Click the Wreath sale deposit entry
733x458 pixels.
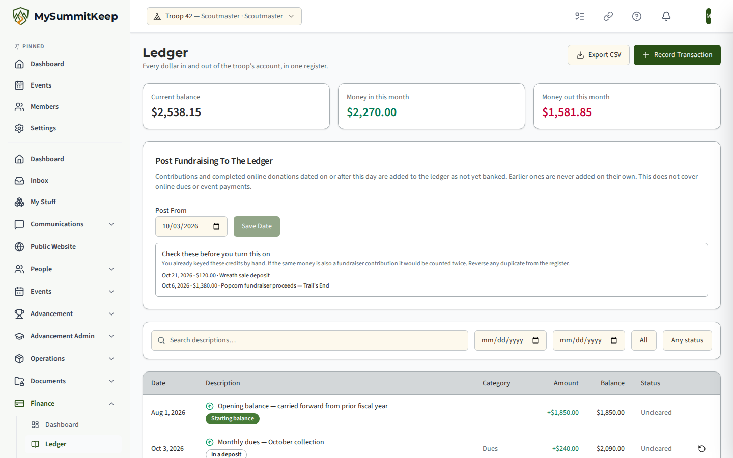pos(216,275)
